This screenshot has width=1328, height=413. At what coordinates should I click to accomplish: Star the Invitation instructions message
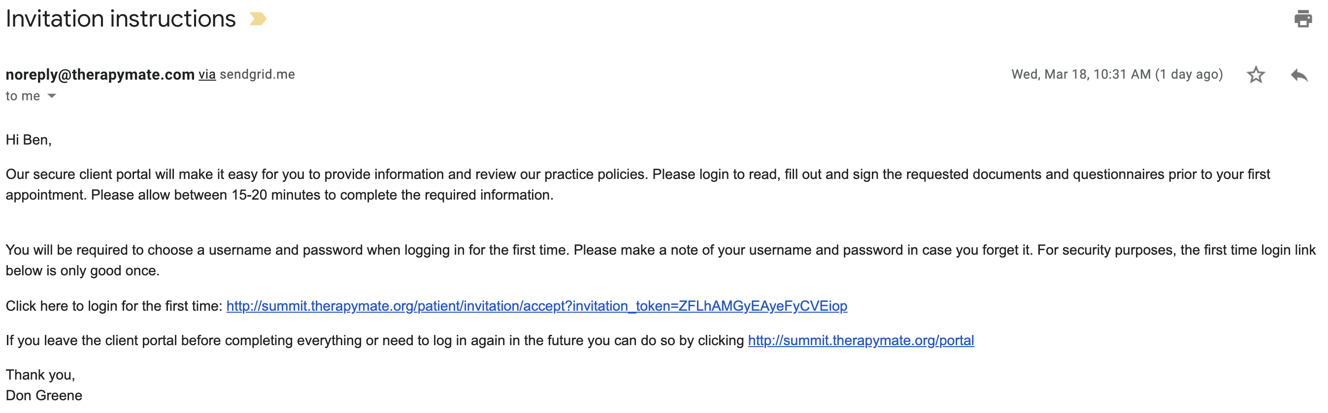(x=1256, y=75)
